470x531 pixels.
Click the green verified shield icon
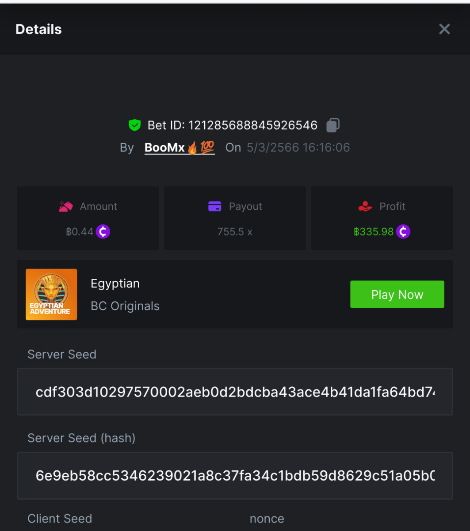click(x=134, y=125)
